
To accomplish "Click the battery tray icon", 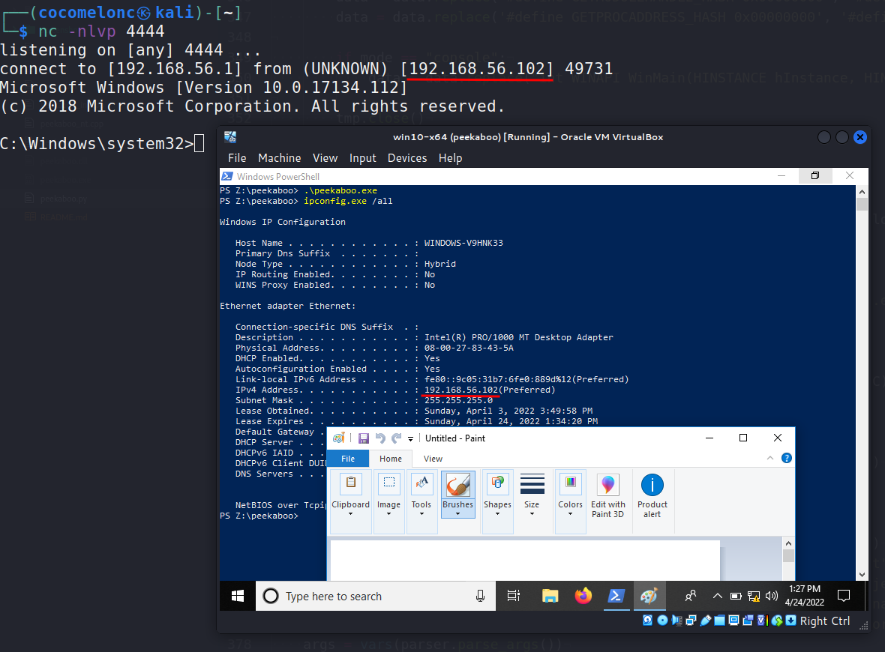I will coord(736,596).
